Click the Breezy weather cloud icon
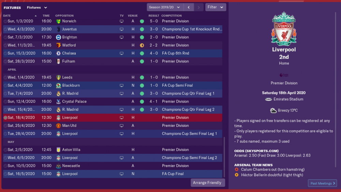The image size is (341, 192). (273, 110)
